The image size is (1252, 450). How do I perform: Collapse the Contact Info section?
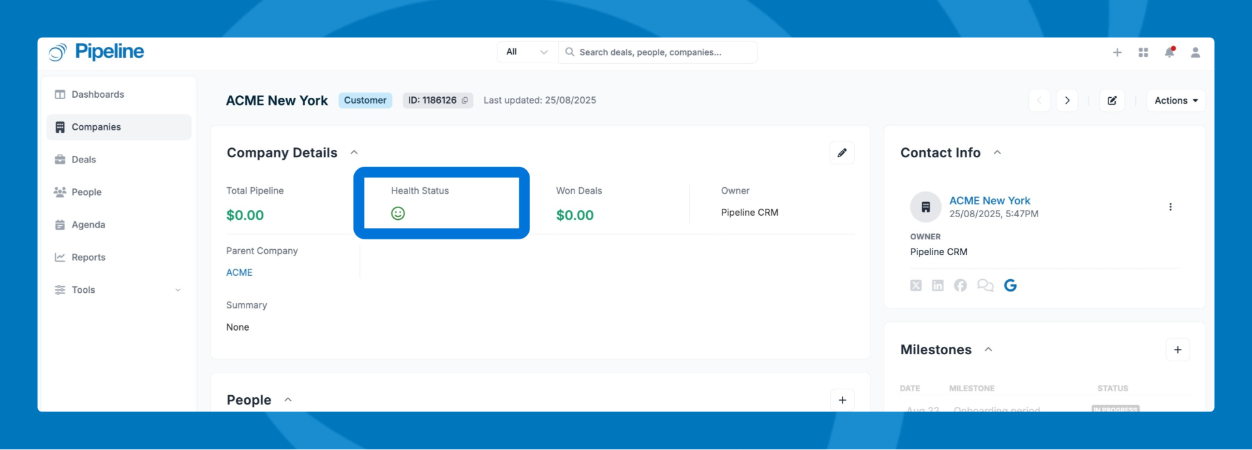[x=997, y=153]
